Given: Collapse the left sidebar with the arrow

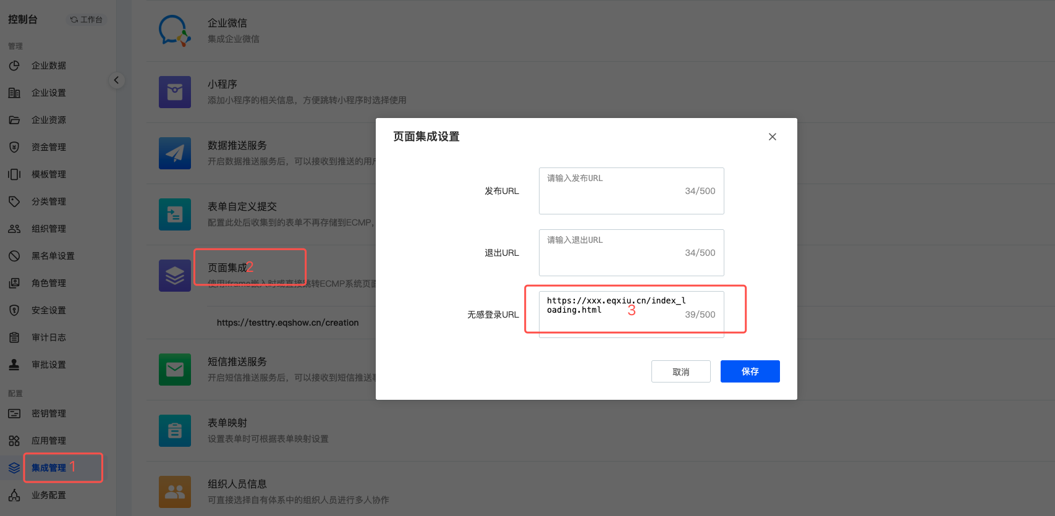Looking at the screenshot, I should tap(116, 80).
